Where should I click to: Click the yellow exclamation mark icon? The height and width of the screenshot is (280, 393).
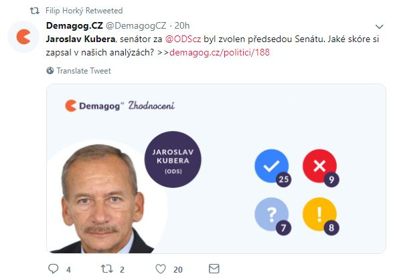[x=319, y=215]
